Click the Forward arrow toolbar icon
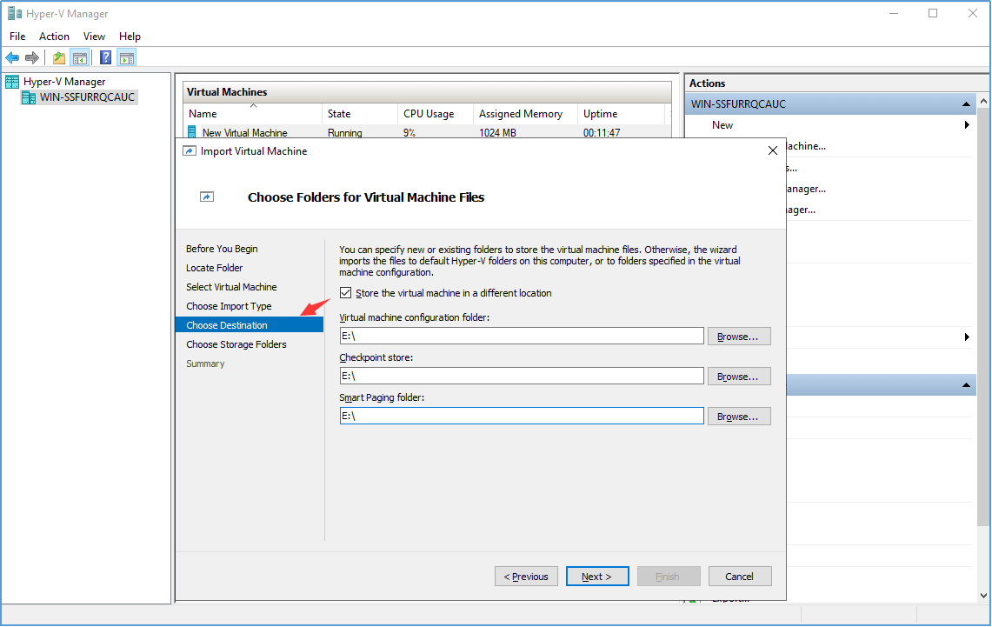This screenshot has width=992, height=627. coord(32,58)
